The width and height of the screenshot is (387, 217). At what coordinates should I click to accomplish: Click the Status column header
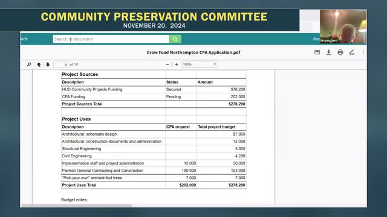pos(172,82)
